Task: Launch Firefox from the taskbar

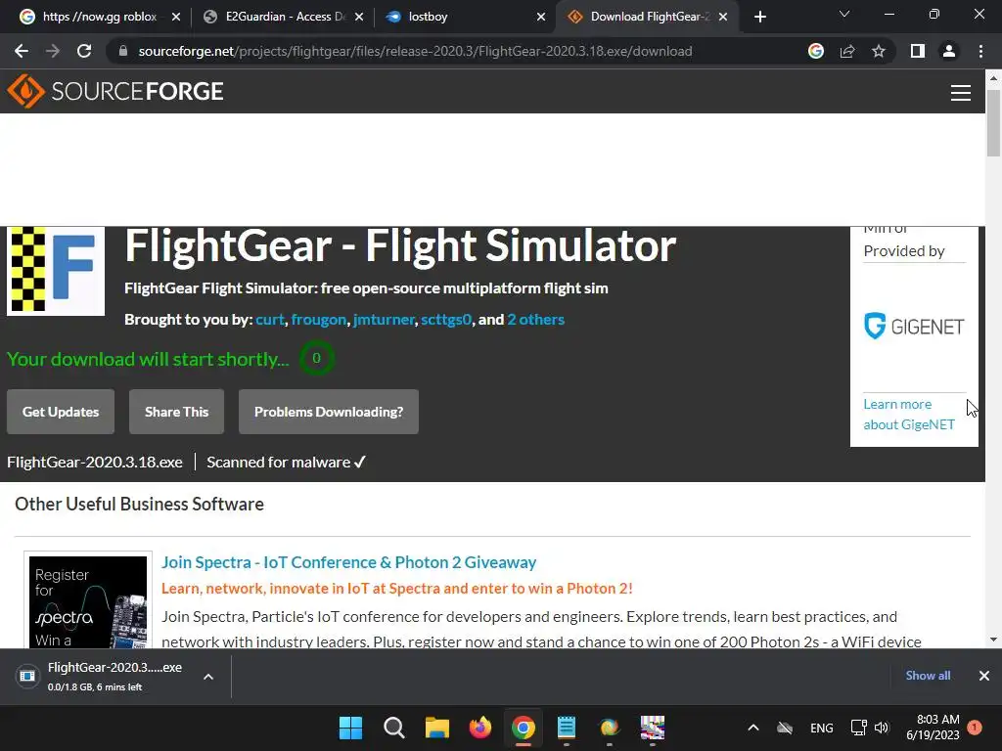Action: coord(479,728)
